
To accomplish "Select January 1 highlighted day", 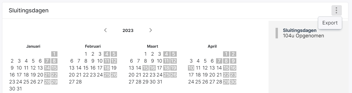I will 54,54.
